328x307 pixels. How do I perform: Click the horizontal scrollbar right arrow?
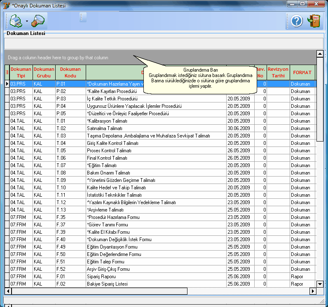click(x=313, y=291)
